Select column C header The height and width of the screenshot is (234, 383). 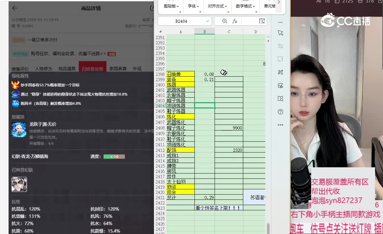tap(229, 32)
